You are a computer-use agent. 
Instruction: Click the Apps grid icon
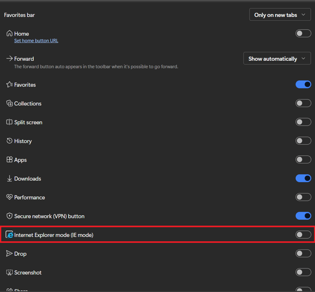pos(9,160)
